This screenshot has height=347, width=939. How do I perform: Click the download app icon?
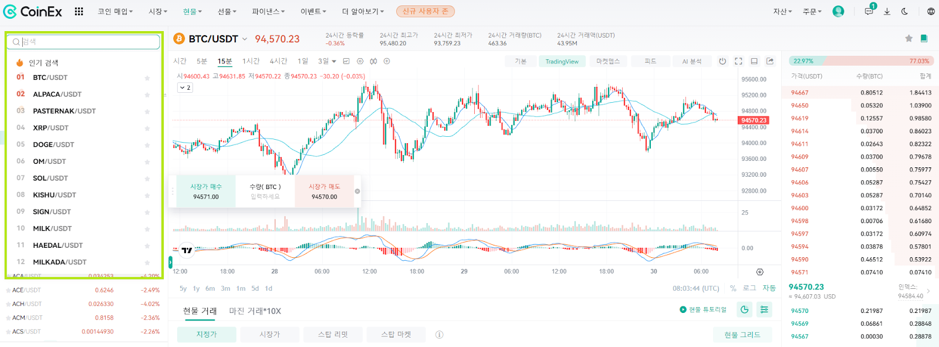point(887,11)
